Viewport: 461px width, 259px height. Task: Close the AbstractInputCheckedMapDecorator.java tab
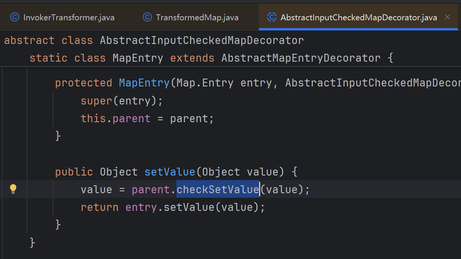pyautogui.click(x=447, y=17)
